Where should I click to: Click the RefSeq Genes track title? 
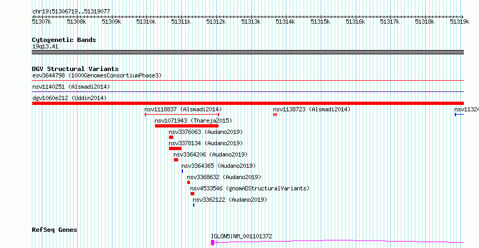(55, 230)
